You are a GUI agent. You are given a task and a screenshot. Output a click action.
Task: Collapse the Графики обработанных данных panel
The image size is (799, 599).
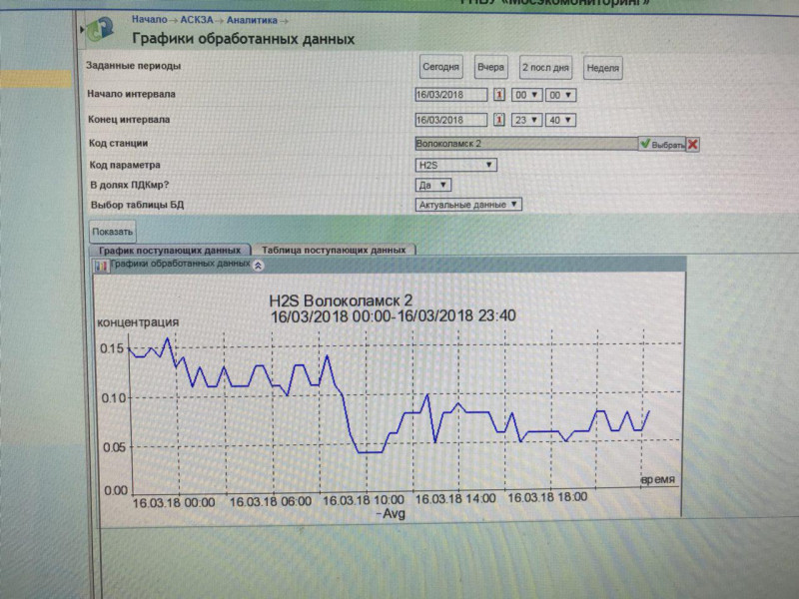[x=259, y=265]
